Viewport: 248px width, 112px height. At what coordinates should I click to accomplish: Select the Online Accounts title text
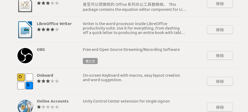tap(53, 101)
